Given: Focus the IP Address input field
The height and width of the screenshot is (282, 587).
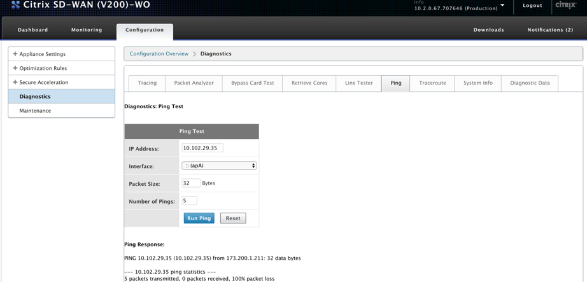Looking at the screenshot, I should click(x=202, y=148).
